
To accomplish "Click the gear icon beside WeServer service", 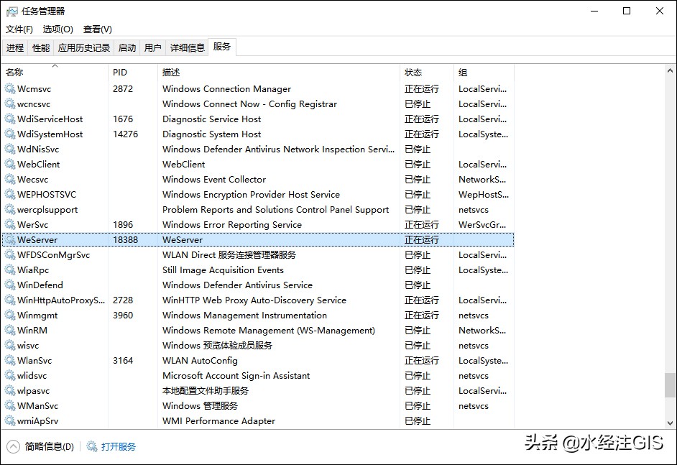I will pyautogui.click(x=10, y=239).
